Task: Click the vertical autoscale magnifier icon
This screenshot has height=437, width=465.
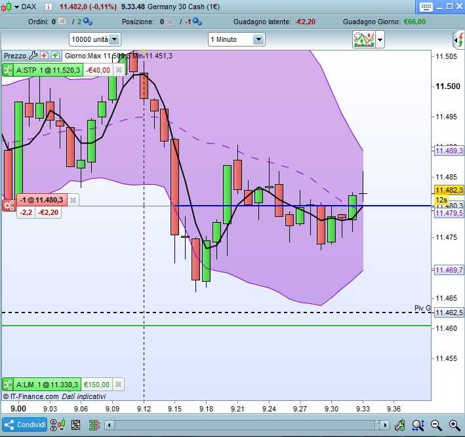Action: tap(418, 425)
